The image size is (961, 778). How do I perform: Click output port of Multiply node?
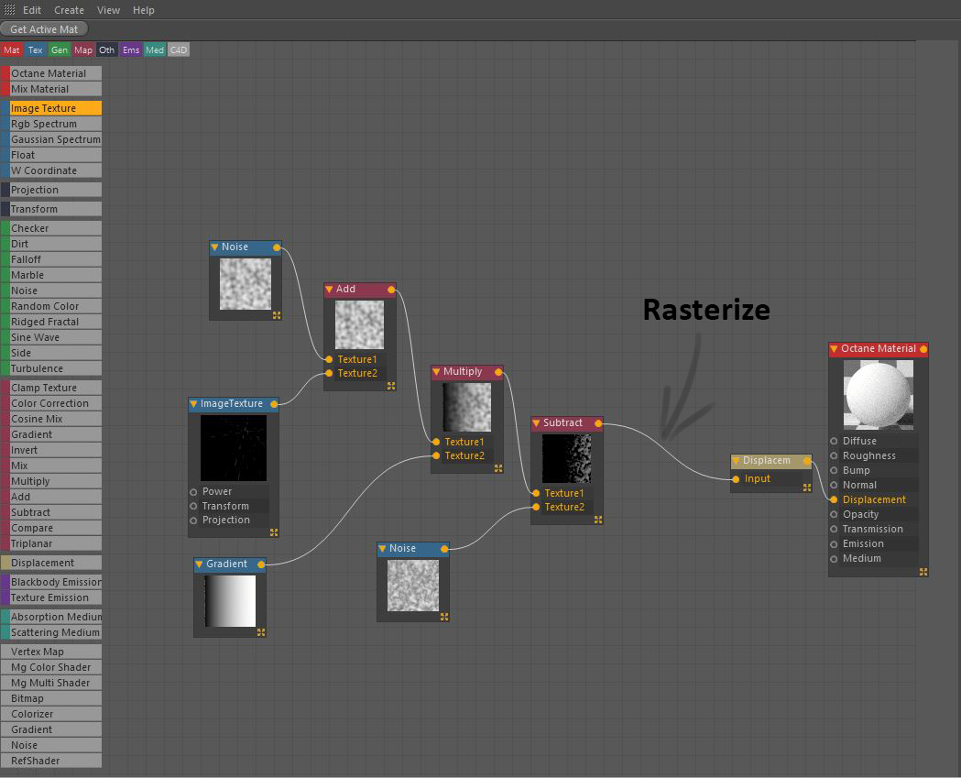pos(498,372)
